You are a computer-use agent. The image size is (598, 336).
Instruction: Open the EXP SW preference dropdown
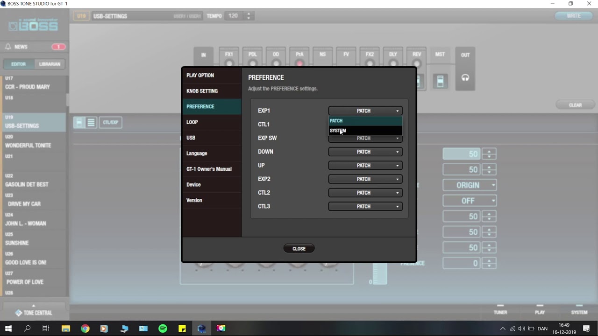click(x=365, y=139)
